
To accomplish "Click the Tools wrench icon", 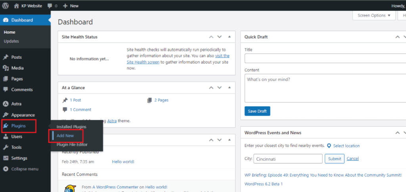I will pyautogui.click(x=6, y=147).
